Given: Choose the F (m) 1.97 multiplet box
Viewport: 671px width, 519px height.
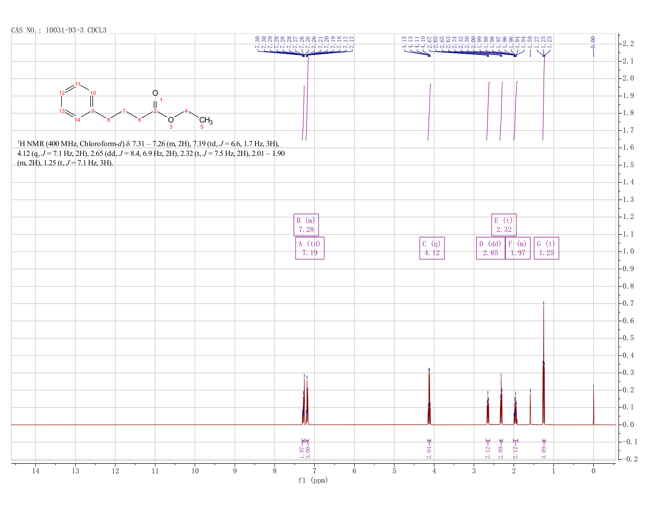Looking at the screenshot, I should pyautogui.click(x=518, y=248).
